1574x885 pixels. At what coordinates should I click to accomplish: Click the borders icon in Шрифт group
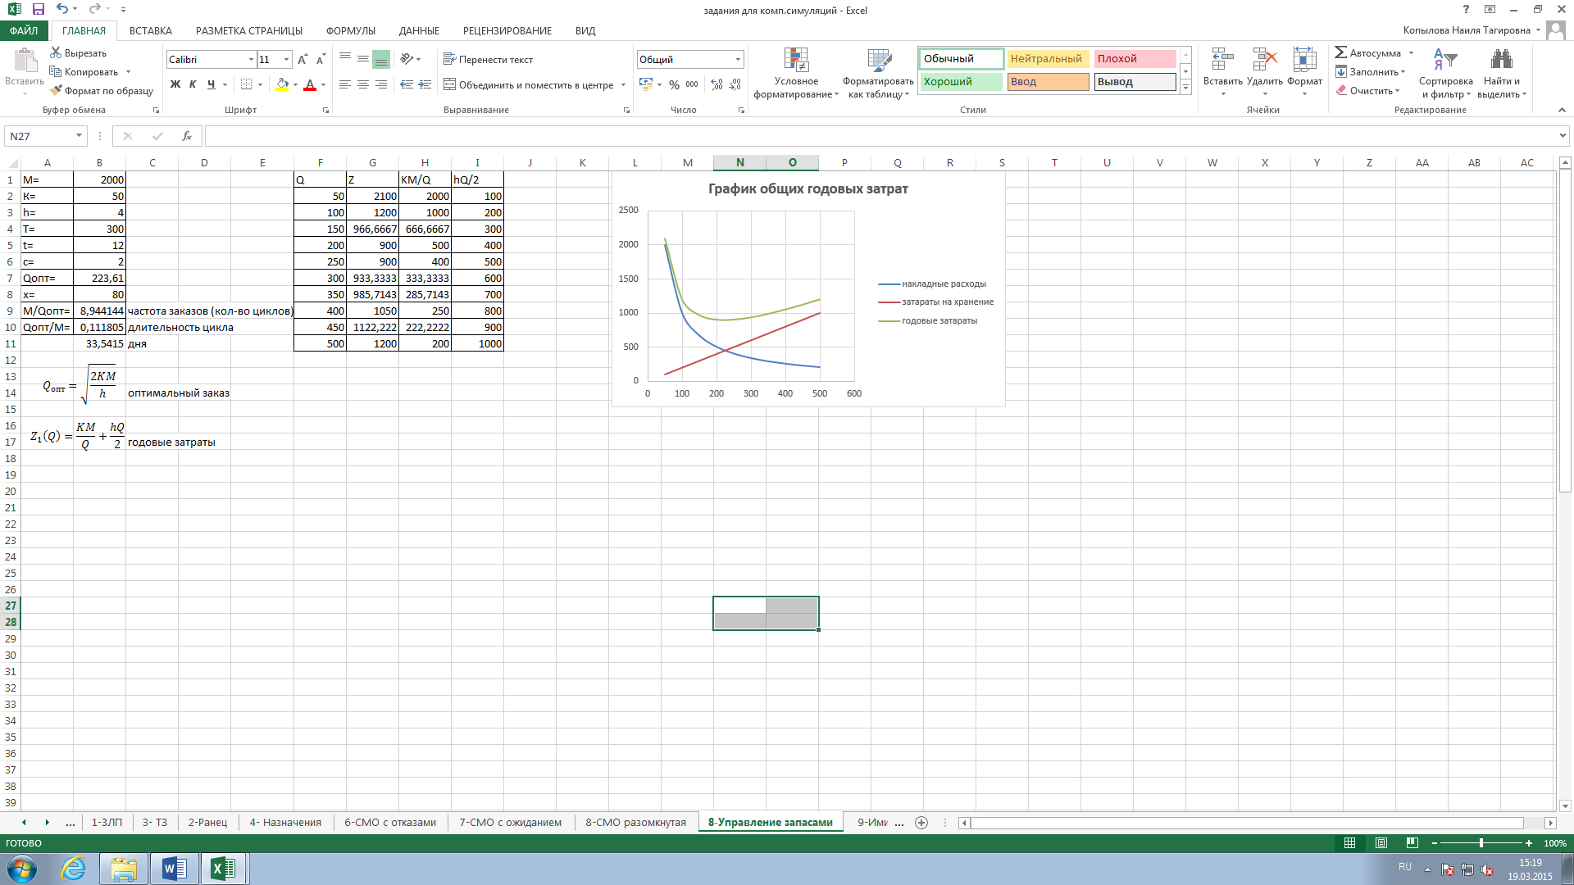pos(246,84)
